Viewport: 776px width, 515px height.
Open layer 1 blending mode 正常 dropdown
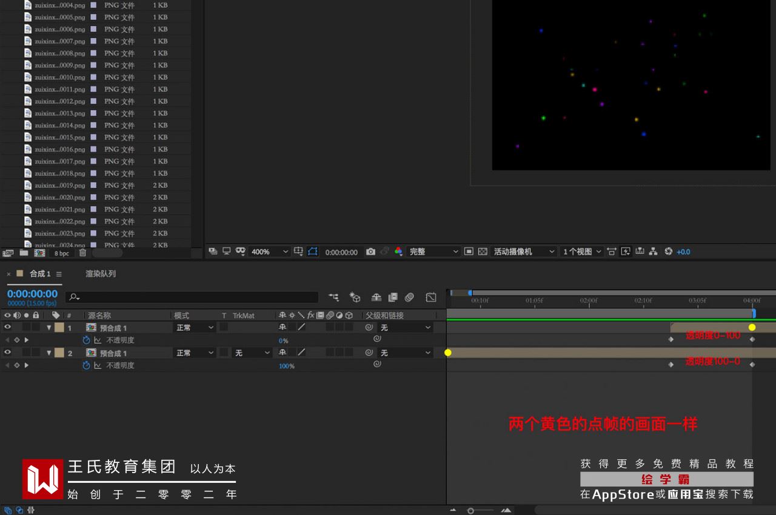point(195,328)
